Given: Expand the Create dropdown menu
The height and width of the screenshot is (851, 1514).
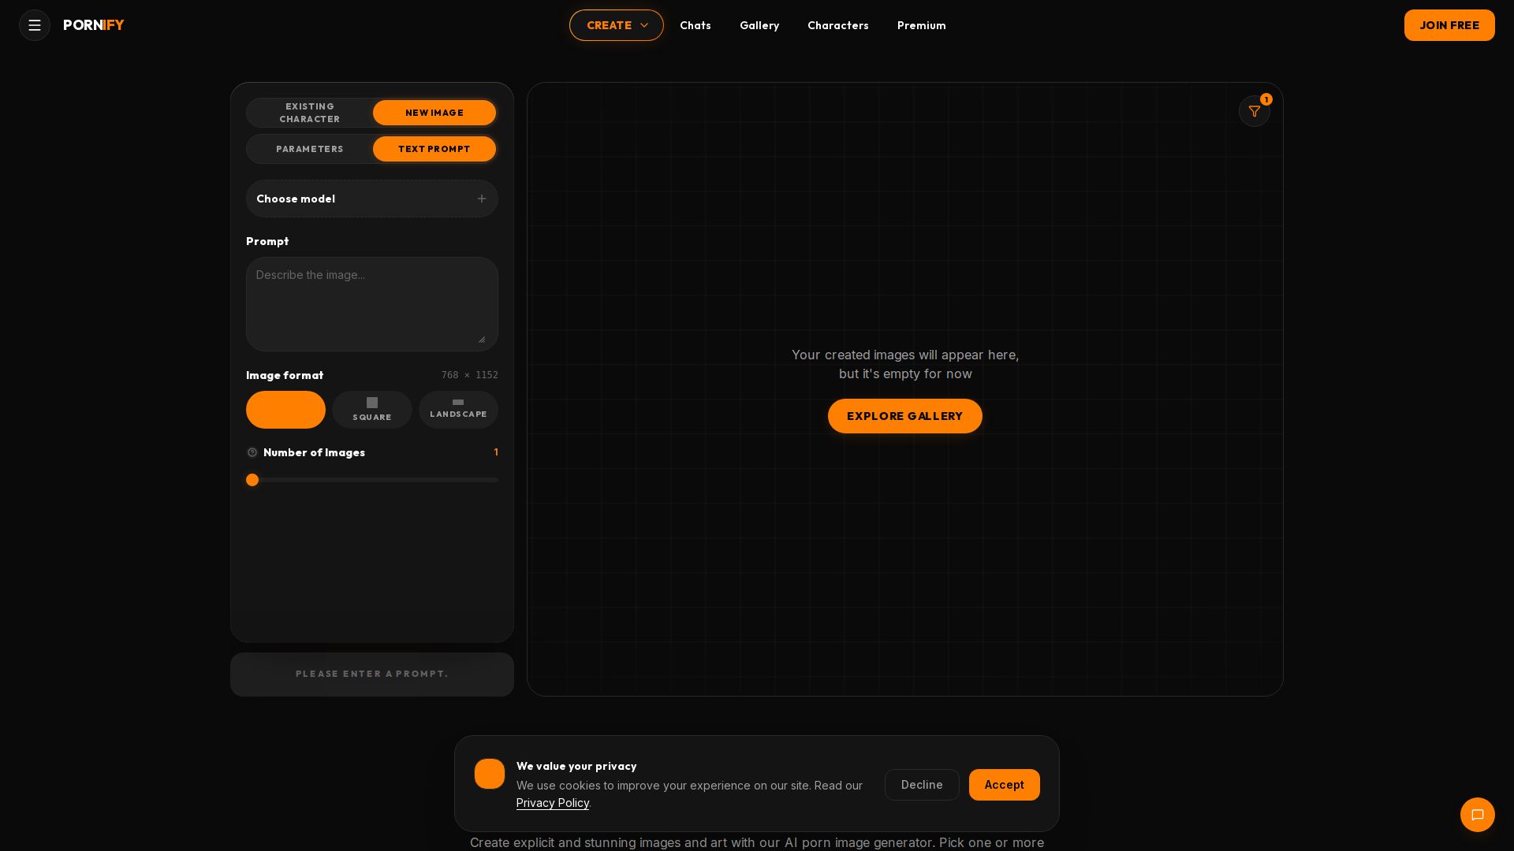Looking at the screenshot, I should tap(617, 25).
